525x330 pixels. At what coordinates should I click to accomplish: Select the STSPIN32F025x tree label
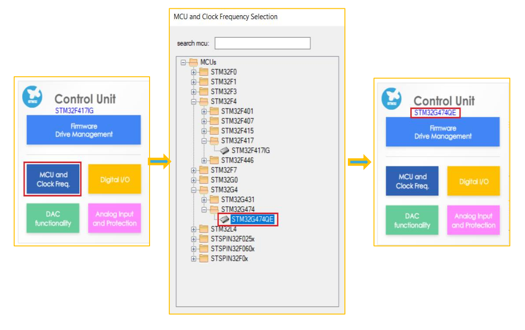(x=232, y=239)
